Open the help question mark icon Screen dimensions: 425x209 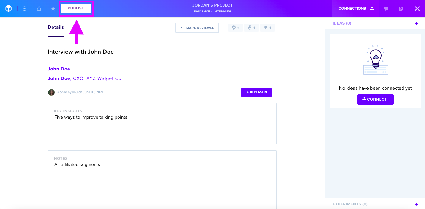tap(401, 9)
